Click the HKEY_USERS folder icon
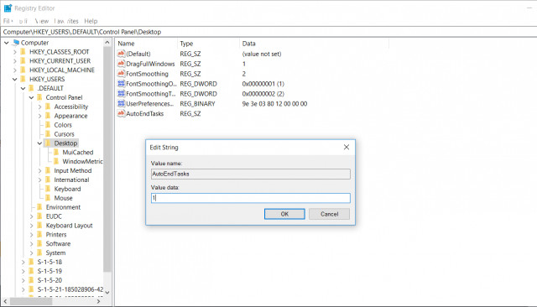This screenshot has width=537, height=307. click(23, 79)
